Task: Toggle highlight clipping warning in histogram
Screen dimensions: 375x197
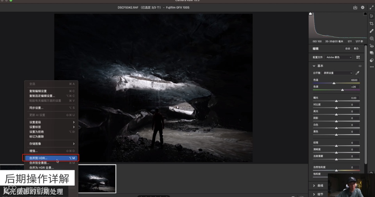Action: coord(365,14)
